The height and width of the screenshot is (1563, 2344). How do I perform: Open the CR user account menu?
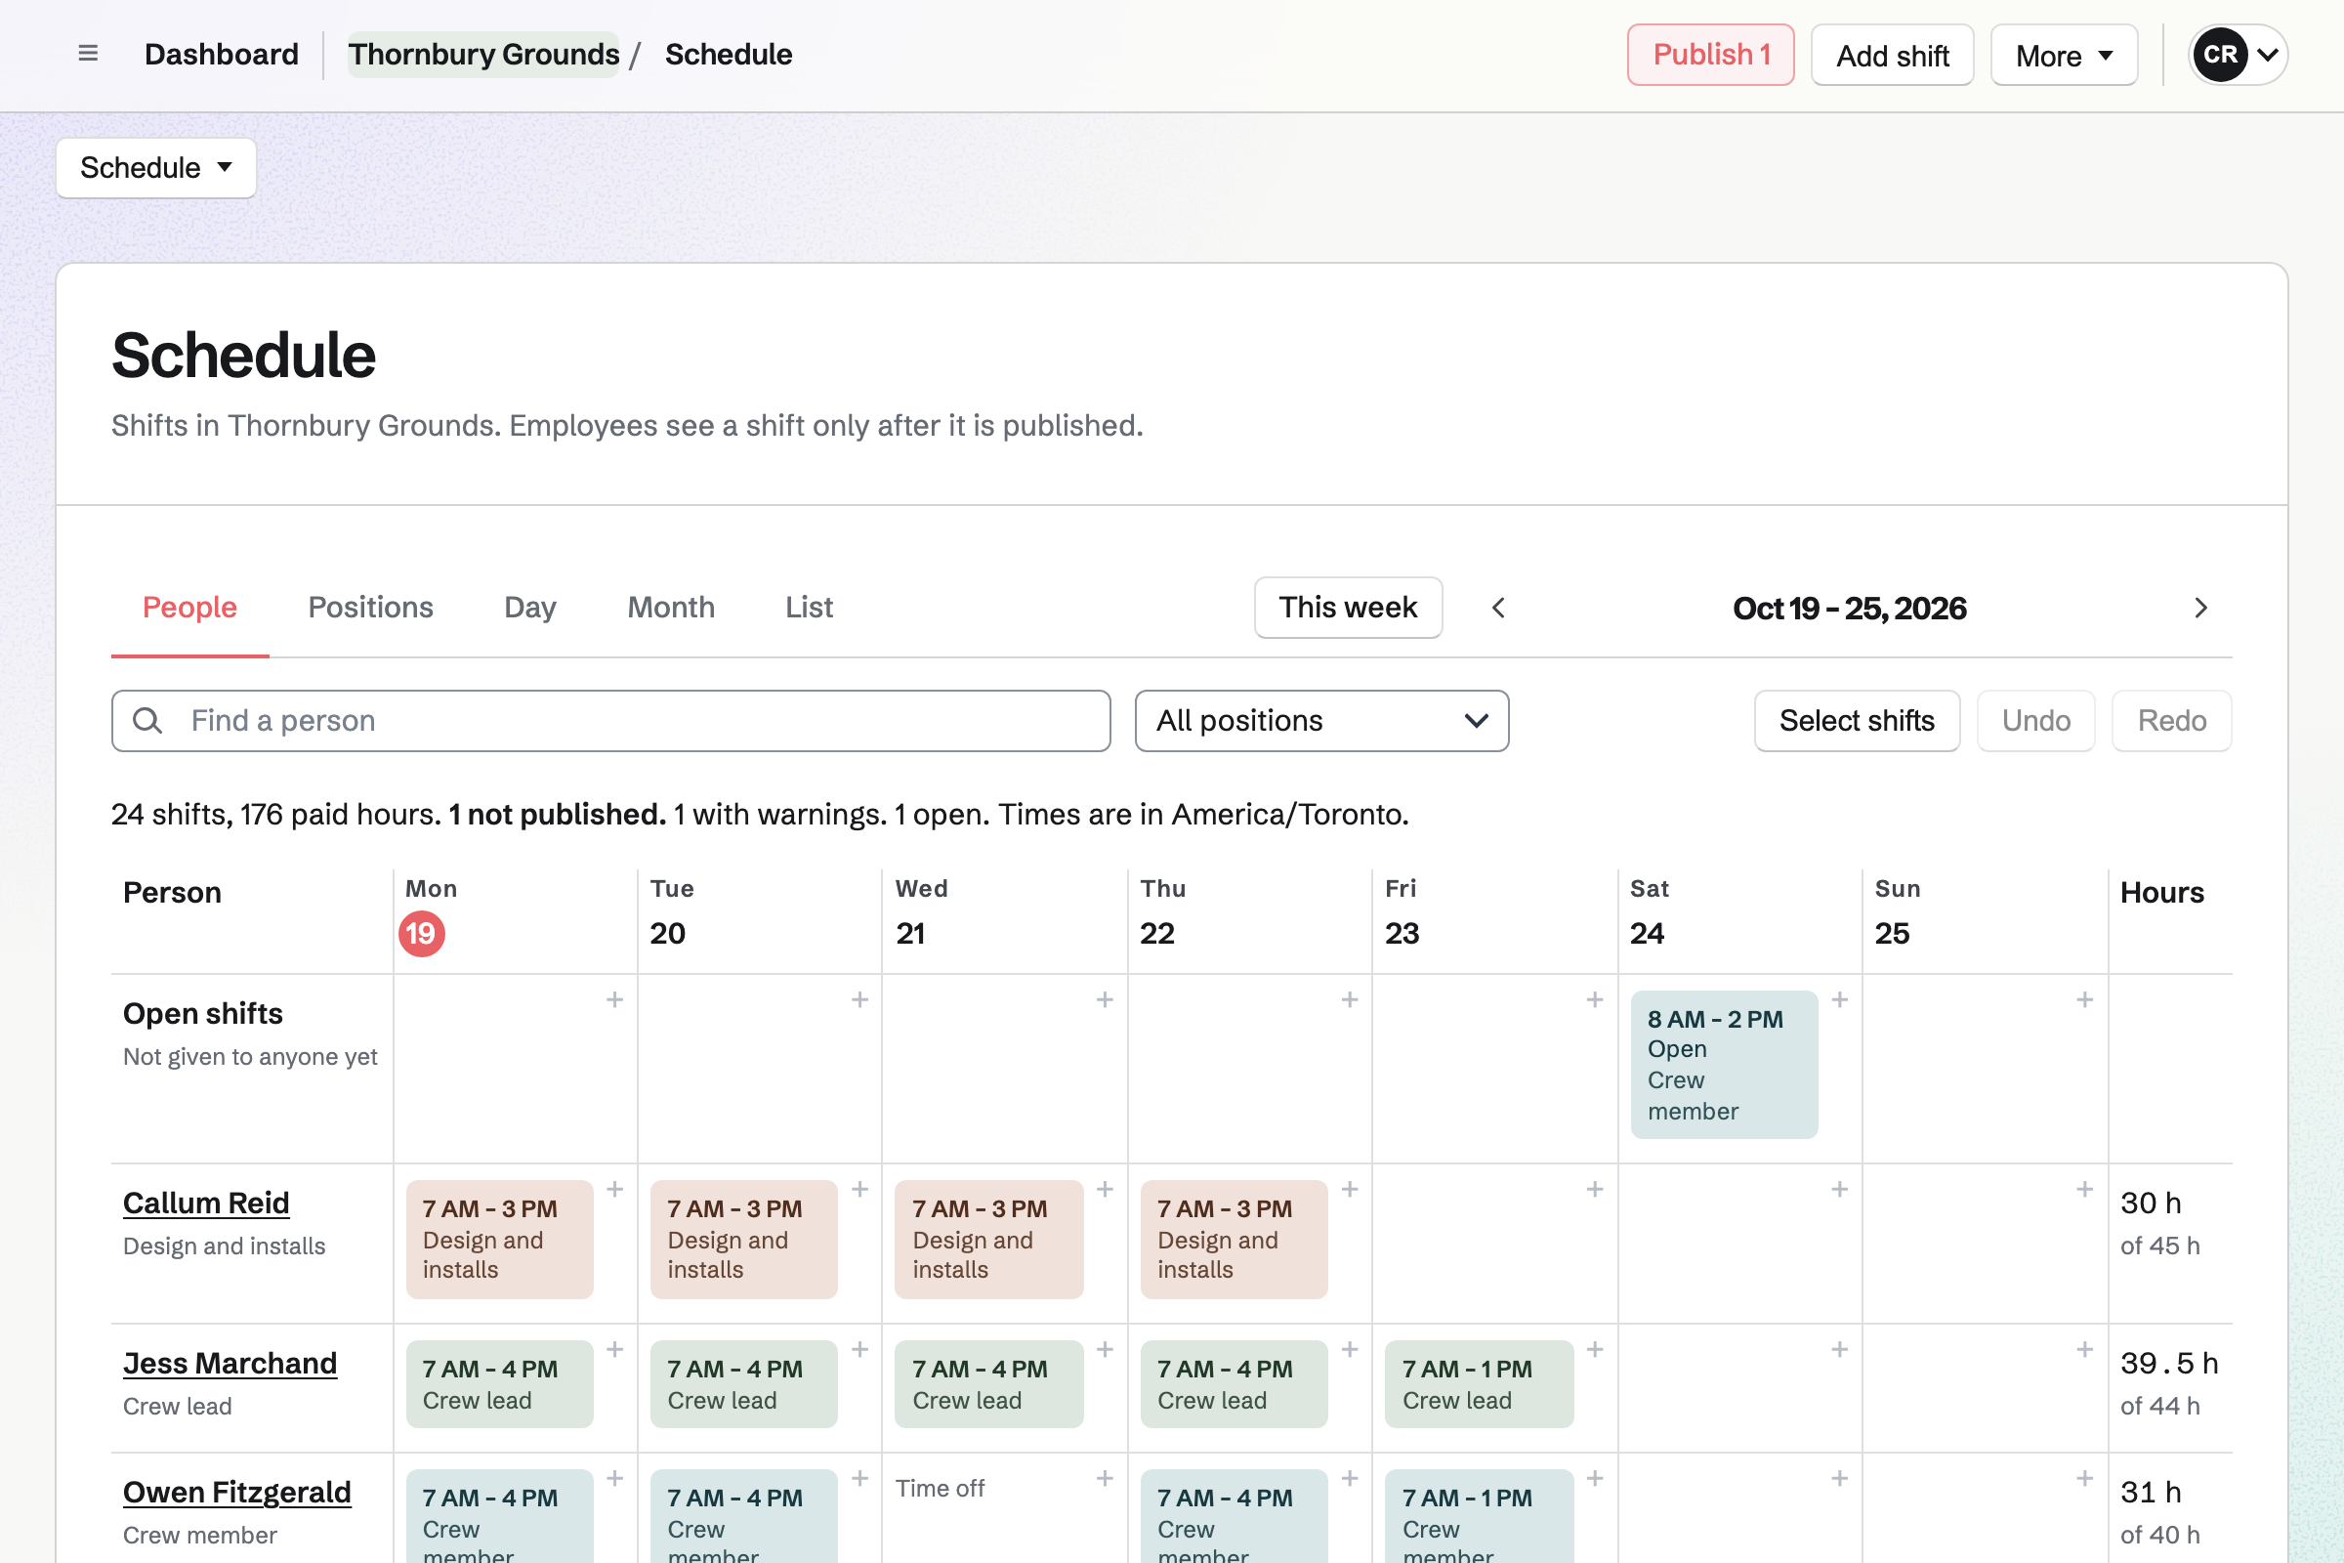click(2238, 55)
